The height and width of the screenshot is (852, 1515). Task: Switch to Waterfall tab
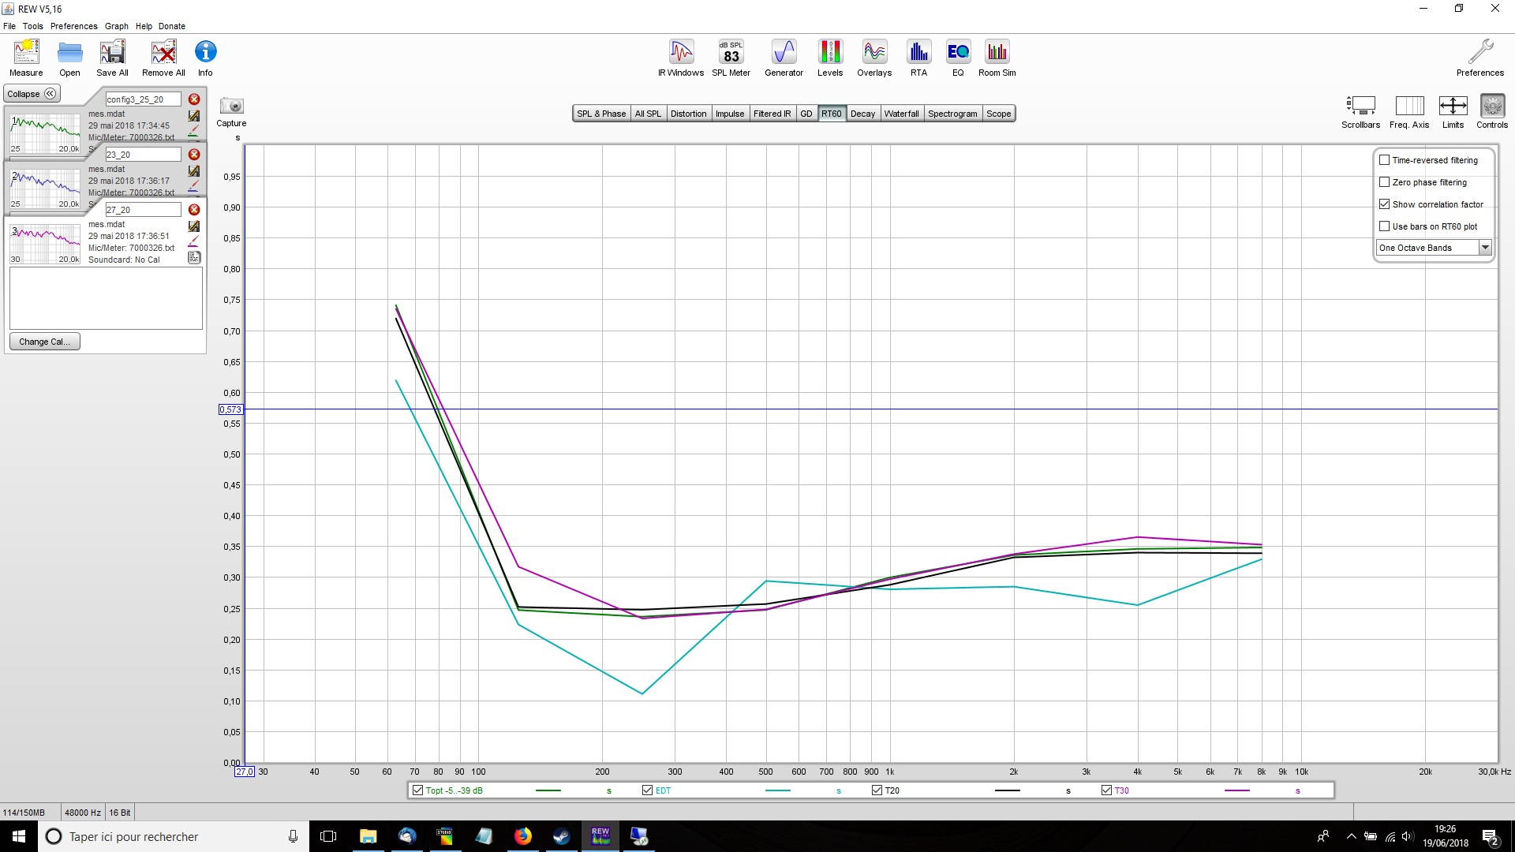901,114
